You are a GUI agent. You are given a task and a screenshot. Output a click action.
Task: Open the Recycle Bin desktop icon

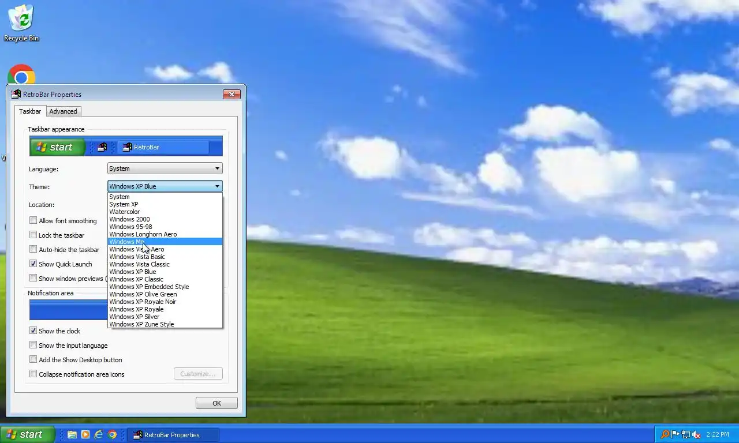[21, 23]
